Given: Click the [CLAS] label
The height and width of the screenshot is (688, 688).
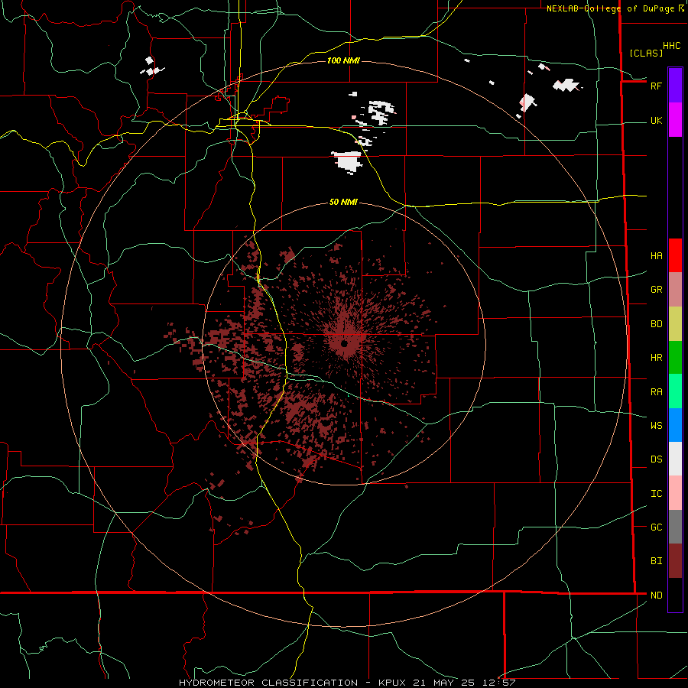Looking at the screenshot, I should 646,53.
